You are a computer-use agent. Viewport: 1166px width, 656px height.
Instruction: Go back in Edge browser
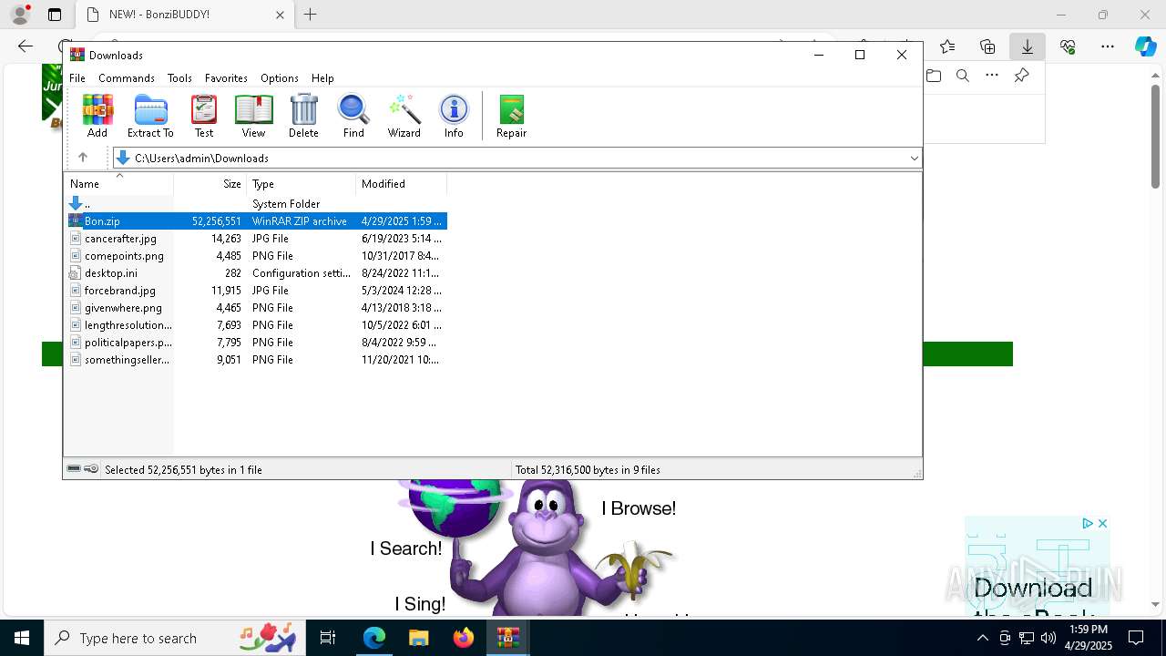[26, 46]
